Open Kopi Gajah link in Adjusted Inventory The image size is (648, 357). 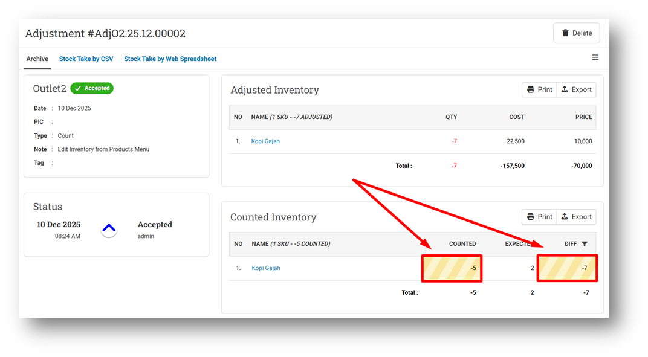point(265,141)
